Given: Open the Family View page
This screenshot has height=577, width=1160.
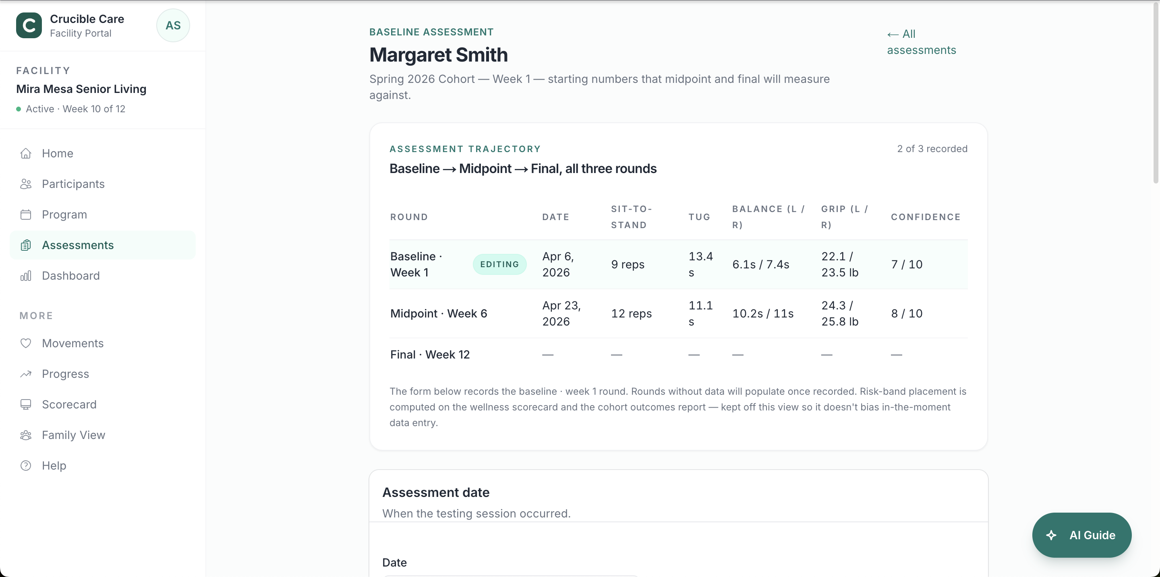Looking at the screenshot, I should tap(103, 435).
